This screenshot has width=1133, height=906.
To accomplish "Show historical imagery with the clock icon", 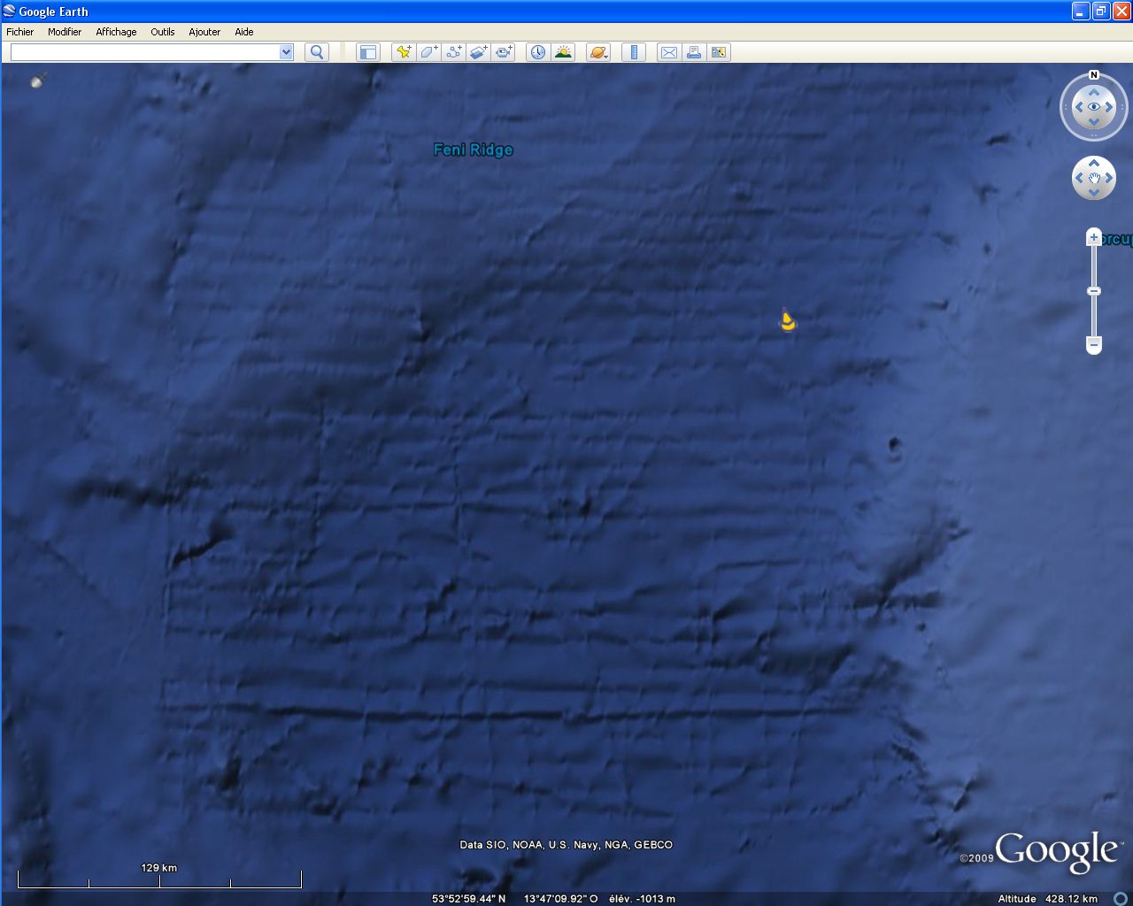I will click(538, 52).
